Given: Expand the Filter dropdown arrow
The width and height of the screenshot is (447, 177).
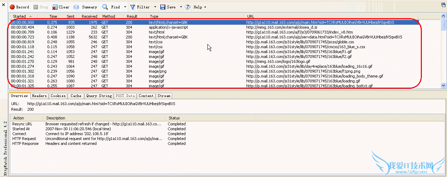Looking at the screenshot, I should pos(155,7).
